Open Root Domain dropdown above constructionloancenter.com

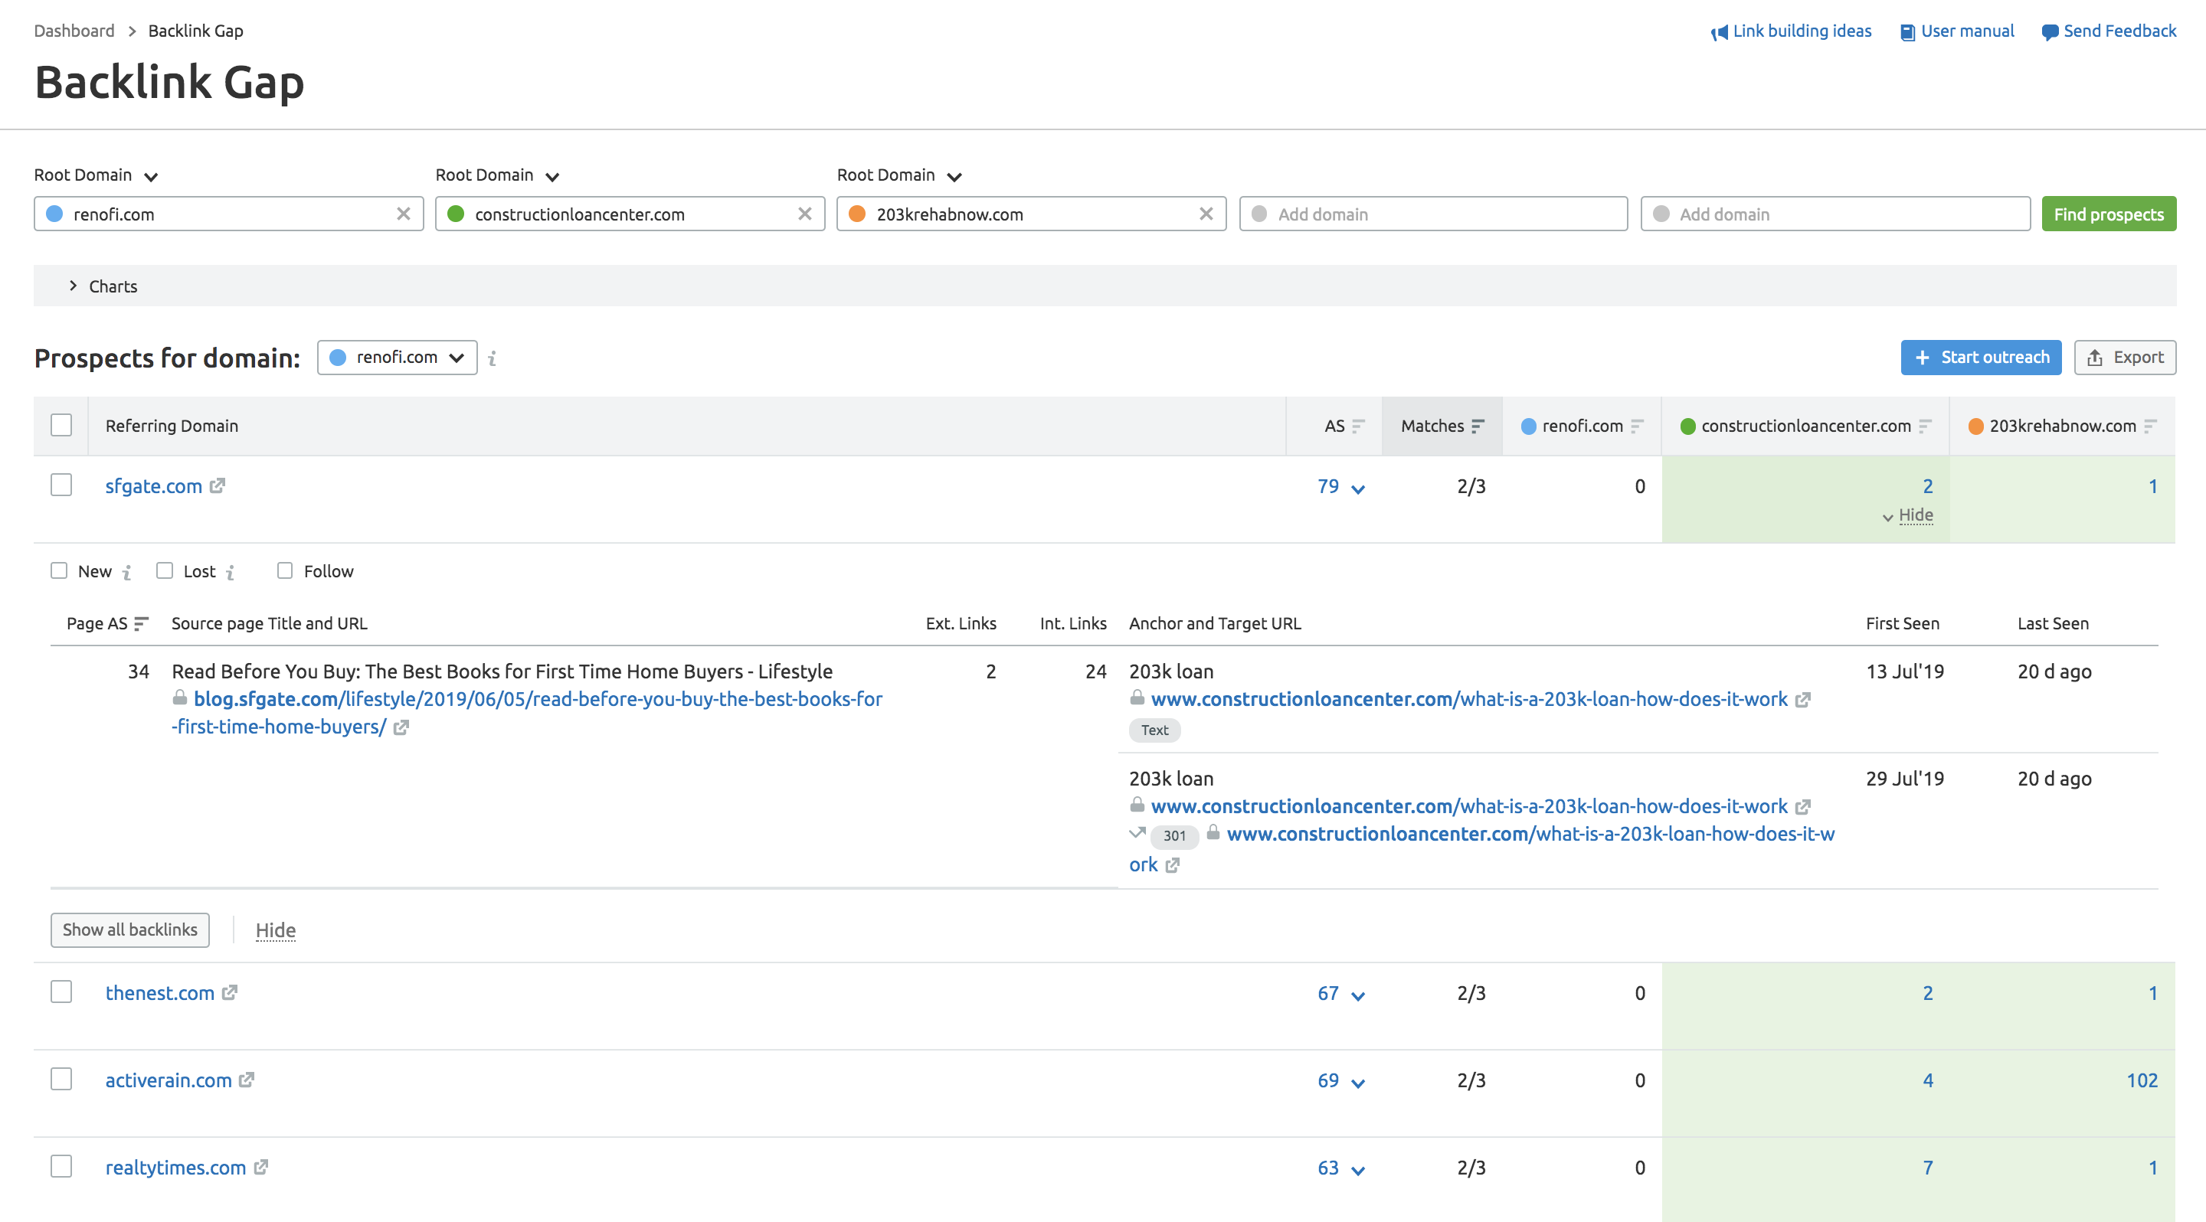498,175
